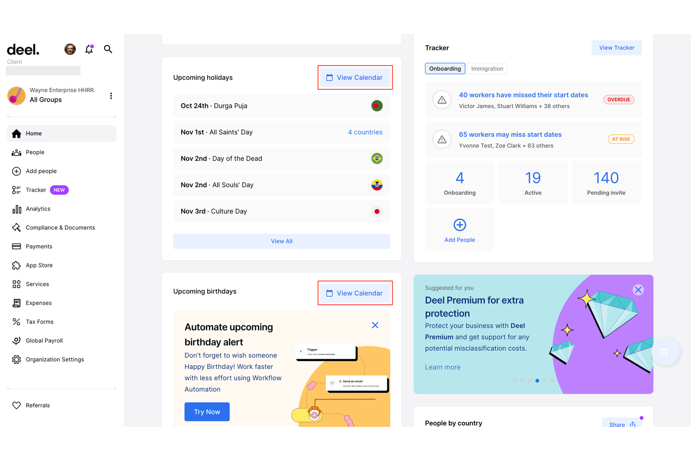
Task: Dismiss the Deel Premium banner
Action: pos(638,290)
